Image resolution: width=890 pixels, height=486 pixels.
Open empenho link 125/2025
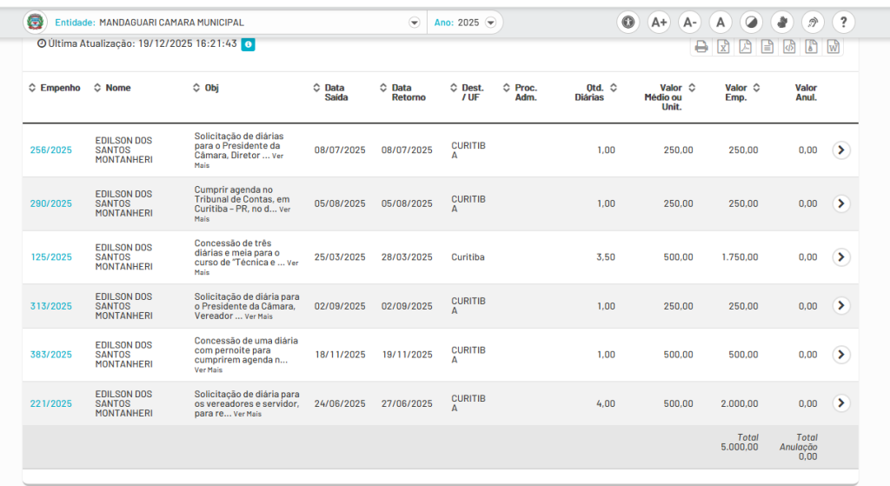point(51,257)
